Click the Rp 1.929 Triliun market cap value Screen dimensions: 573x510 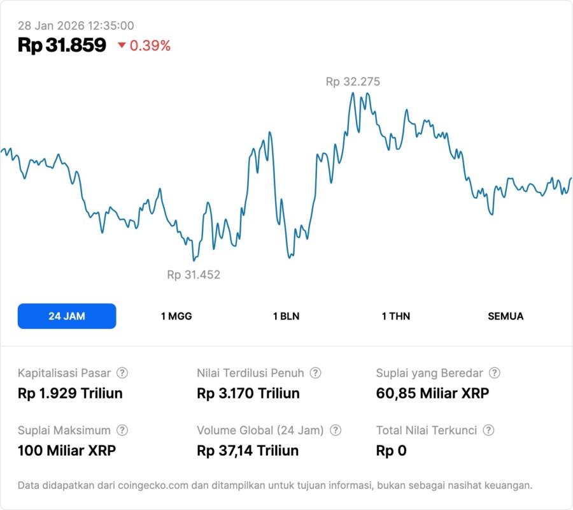(70, 393)
